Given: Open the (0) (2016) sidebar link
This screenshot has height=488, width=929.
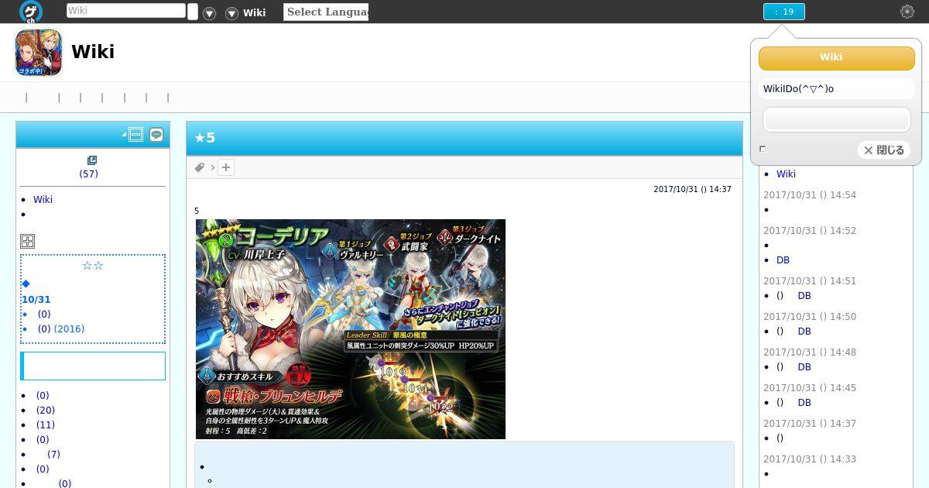Looking at the screenshot, I should [60, 328].
